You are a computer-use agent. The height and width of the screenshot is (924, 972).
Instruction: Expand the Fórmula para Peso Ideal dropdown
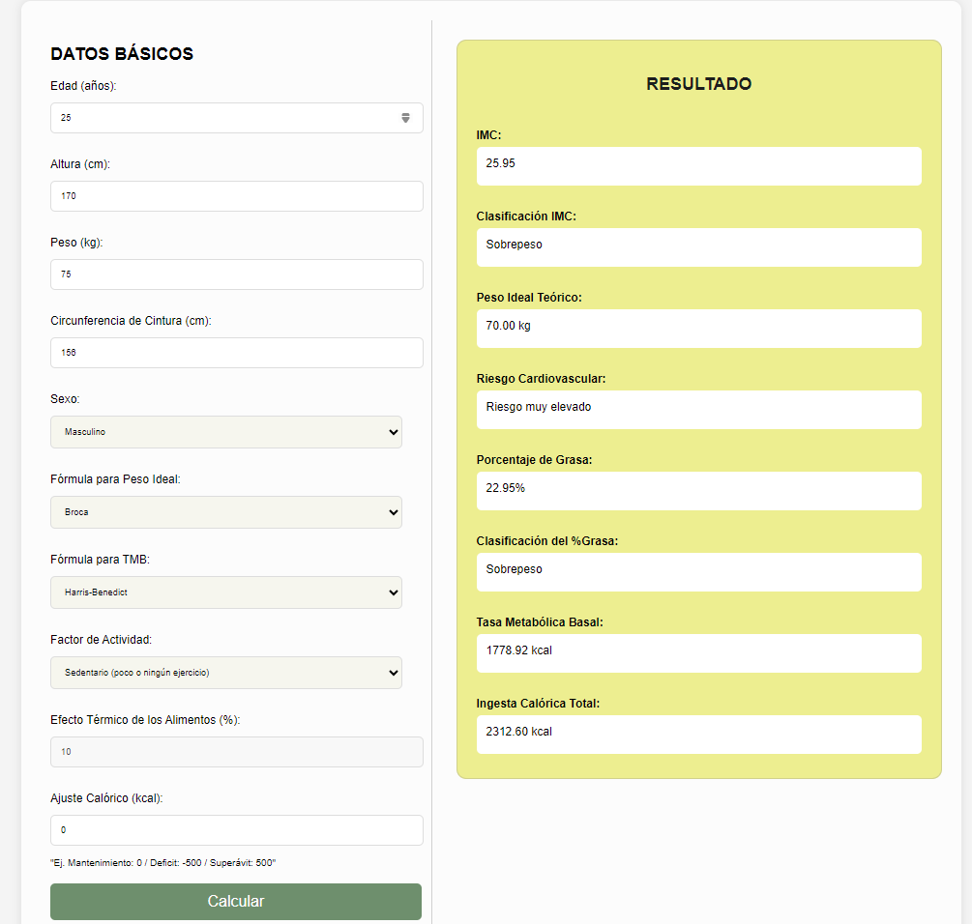click(x=226, y=512)
